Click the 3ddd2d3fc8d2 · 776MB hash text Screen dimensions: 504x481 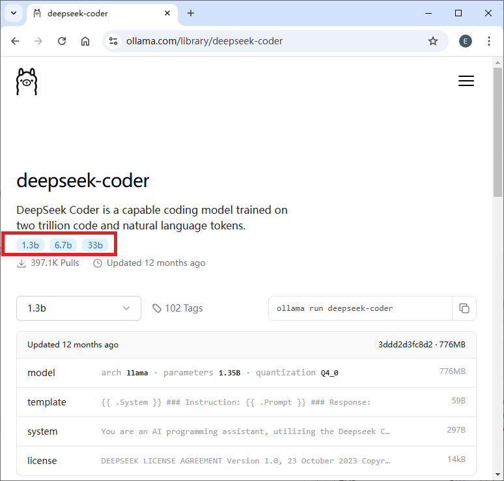click(x=422, y=345)
